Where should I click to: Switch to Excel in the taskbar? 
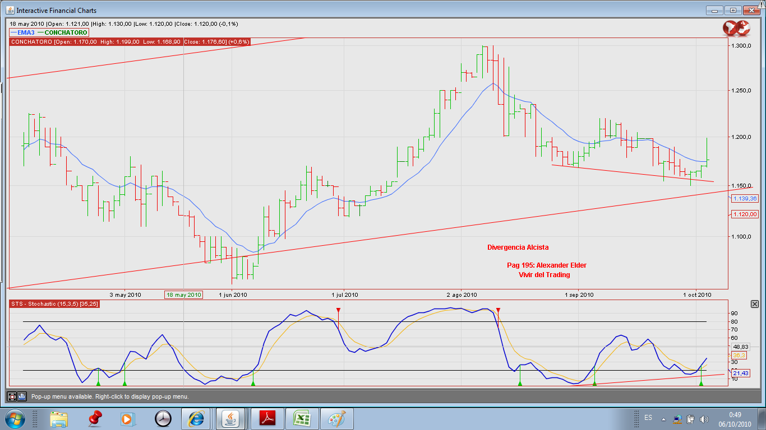tap(302, 418)
